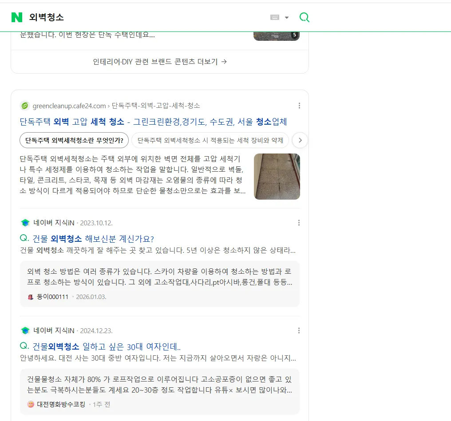The image size is (451, 421).
Task: Open 네이버 지식iN label dated 2024.12.23.
Action: [54, 331]
